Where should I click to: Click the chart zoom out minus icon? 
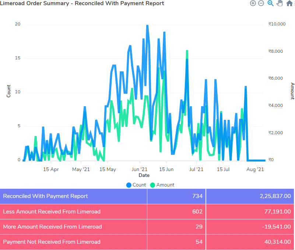pyautogui.click(x=261, y=3)
